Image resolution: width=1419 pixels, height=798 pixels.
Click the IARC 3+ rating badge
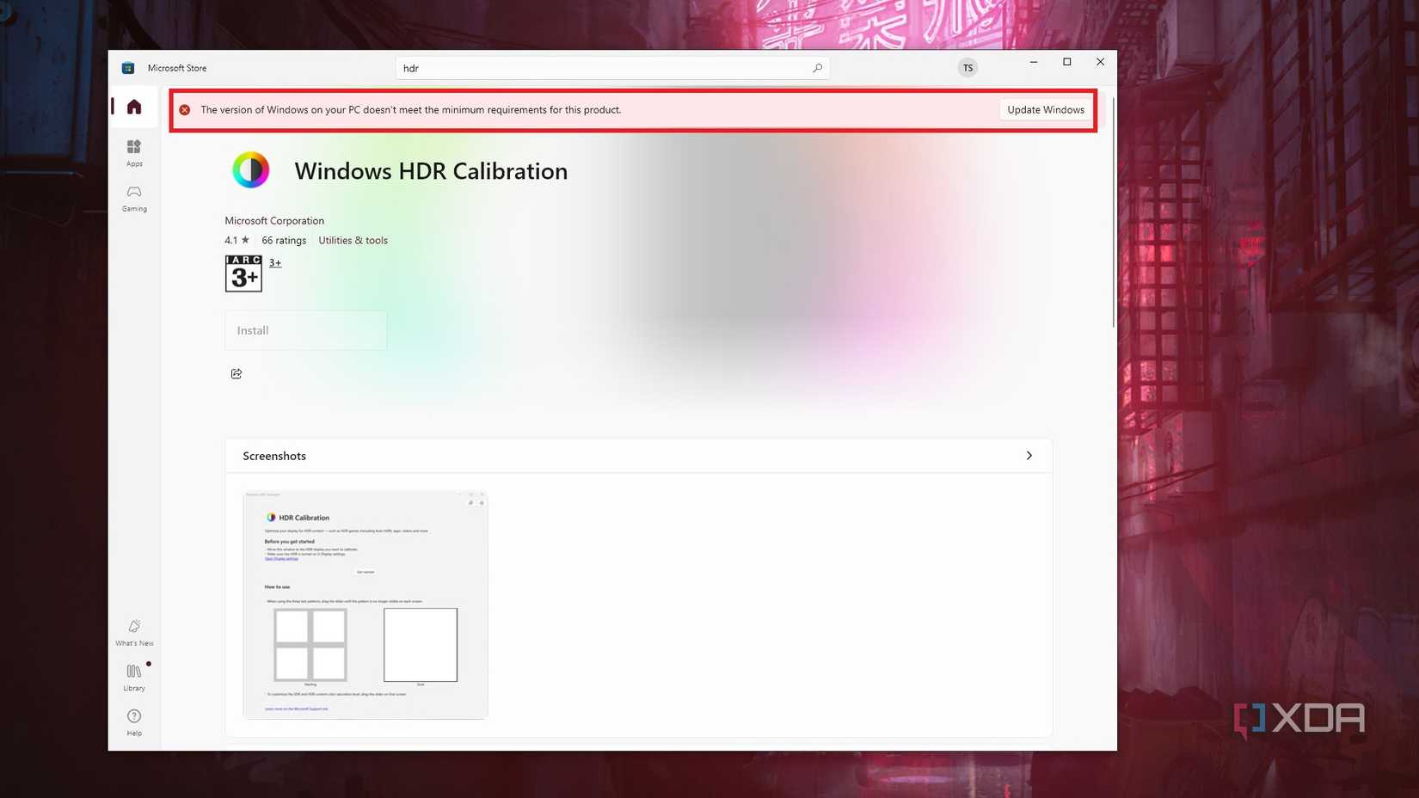coord(244,273)
